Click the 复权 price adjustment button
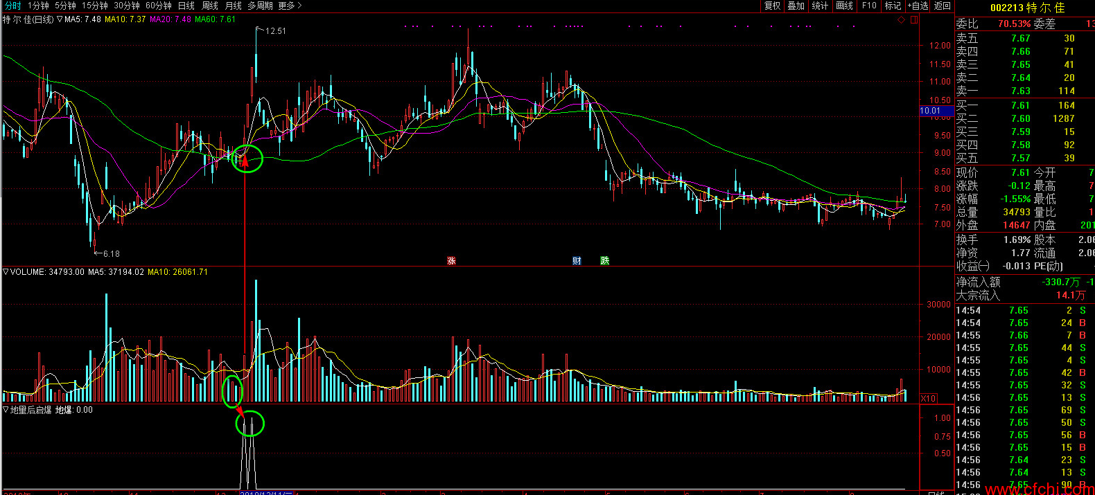The width and height of the screenshot is (1095, 495). click(x=773, y=6)
